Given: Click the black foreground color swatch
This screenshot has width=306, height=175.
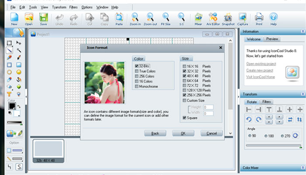Looking at the screenshot, I should (12, 106).
